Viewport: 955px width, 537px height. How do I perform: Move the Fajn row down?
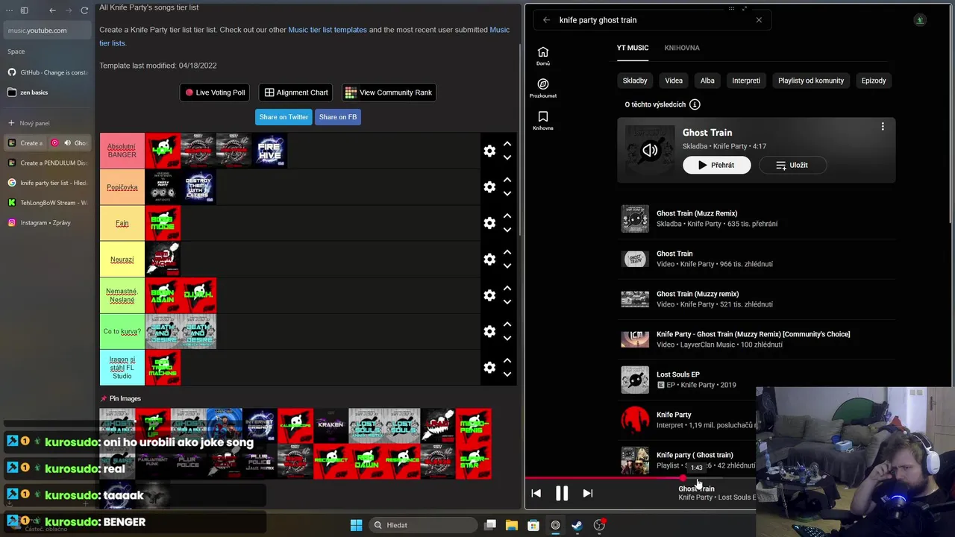click(507, 230)
